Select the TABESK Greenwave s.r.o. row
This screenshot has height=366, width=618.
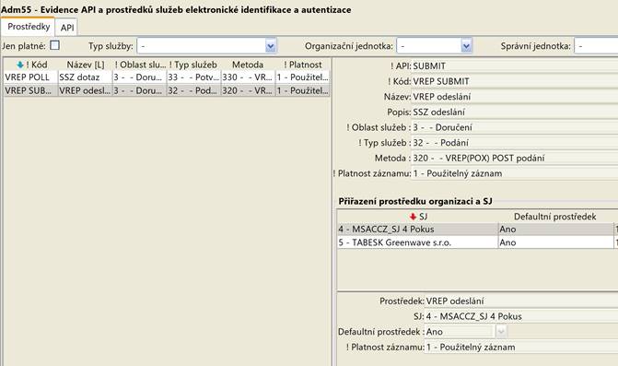click(x=477, y=242)
